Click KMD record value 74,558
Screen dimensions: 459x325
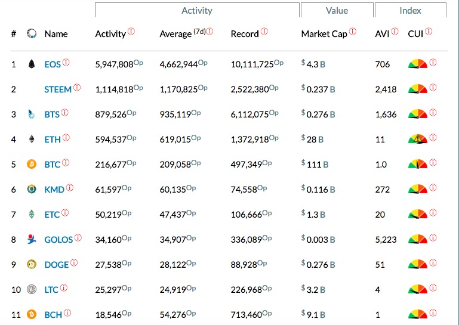pos(244,190)
